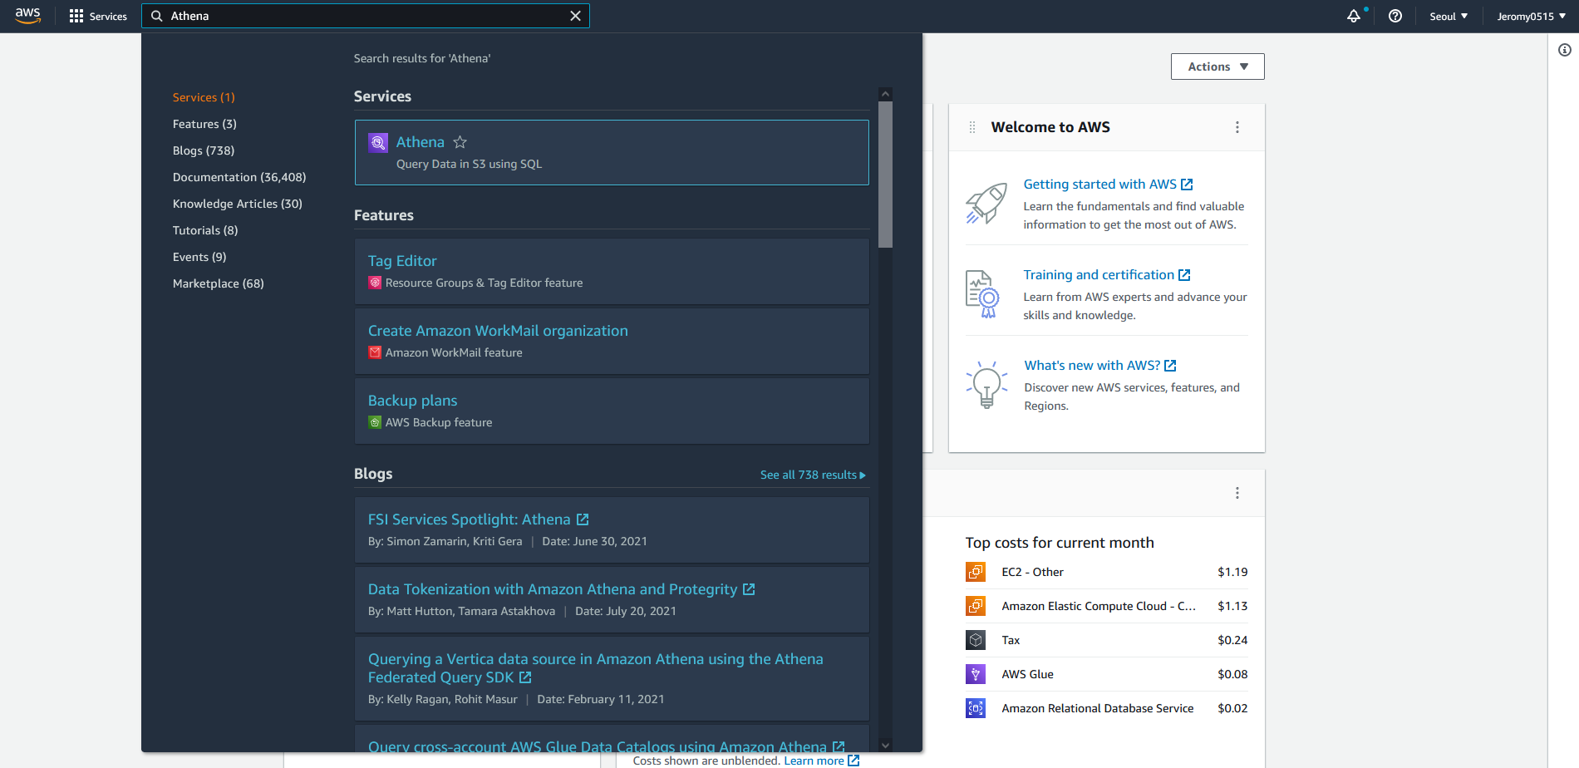This screenshot has width=1579, height=768.
Task: Open the notifications bell
Action: 1354,16
